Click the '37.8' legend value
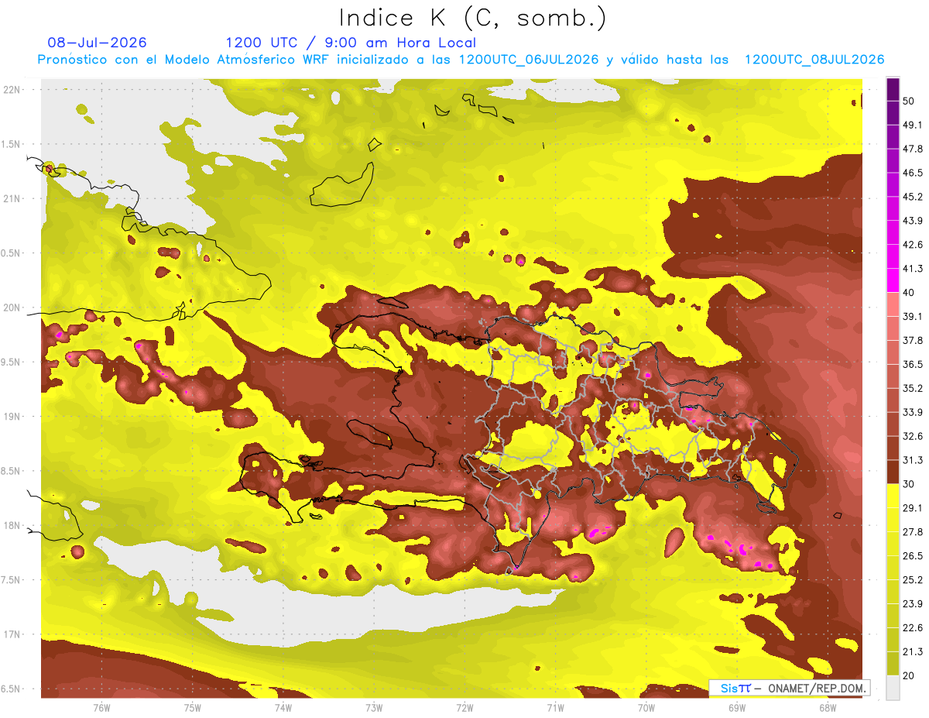Screen dimensions: 929x718 pyautogui.click(x=913, y=340)
